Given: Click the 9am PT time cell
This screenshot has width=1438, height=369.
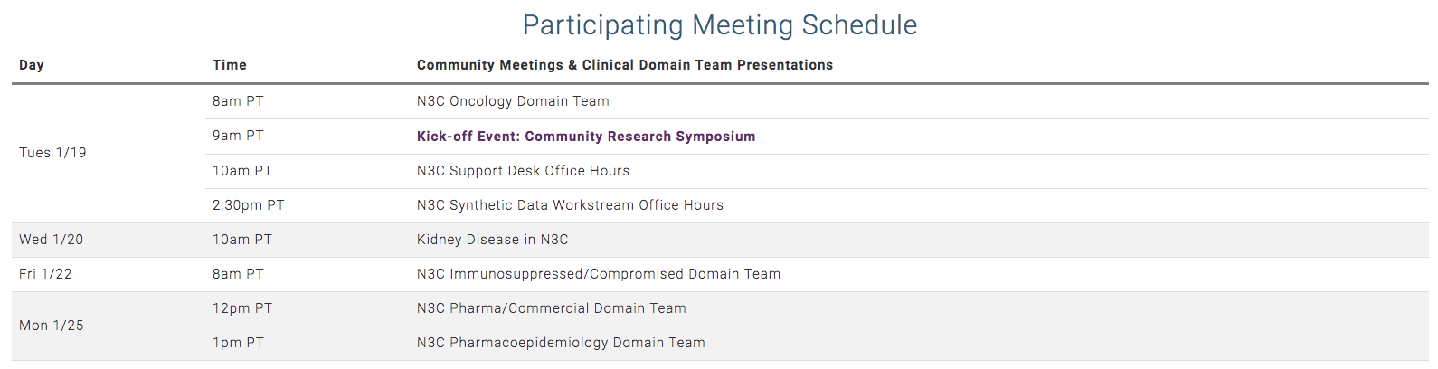Looking at the screenshot, I should point(238,136).
